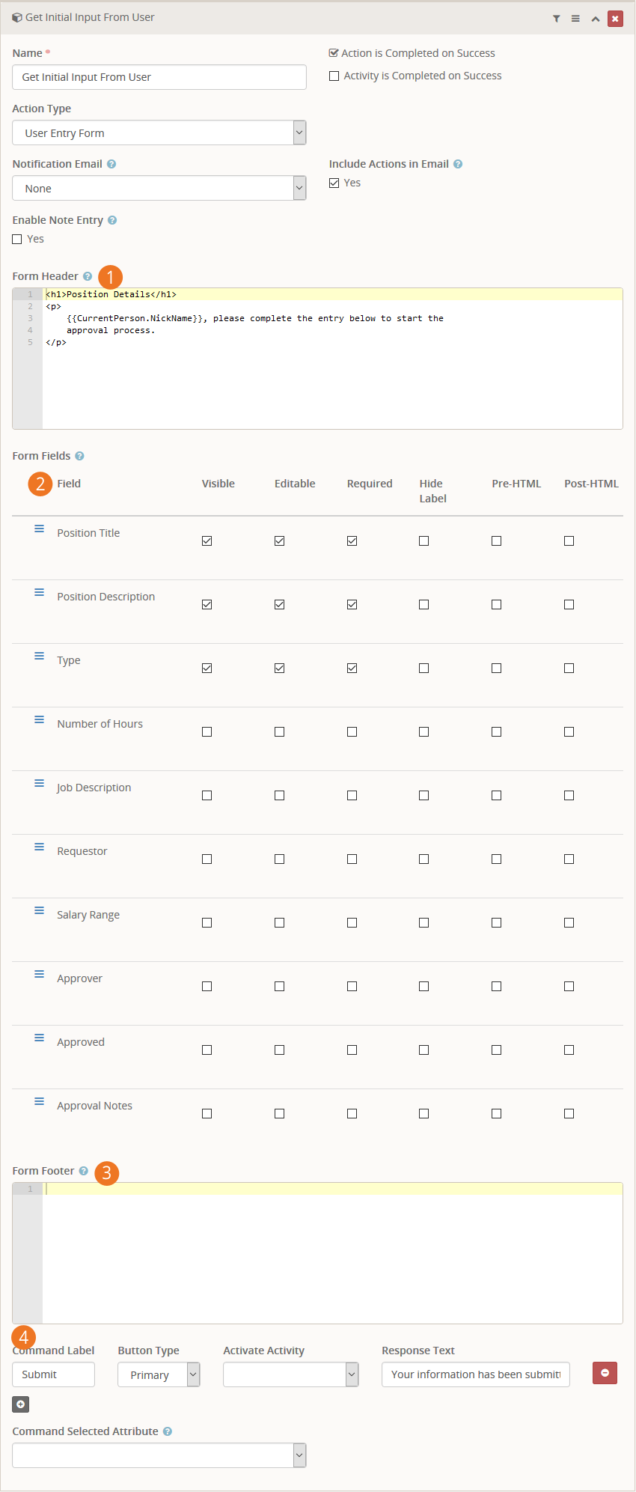
Task: Click reorder handle for Approved row
Action: [x=39, y=1038]
